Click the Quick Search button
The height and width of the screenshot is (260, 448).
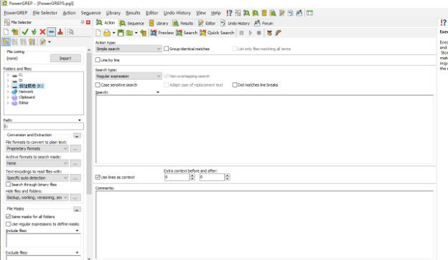[x=217, y=33]
